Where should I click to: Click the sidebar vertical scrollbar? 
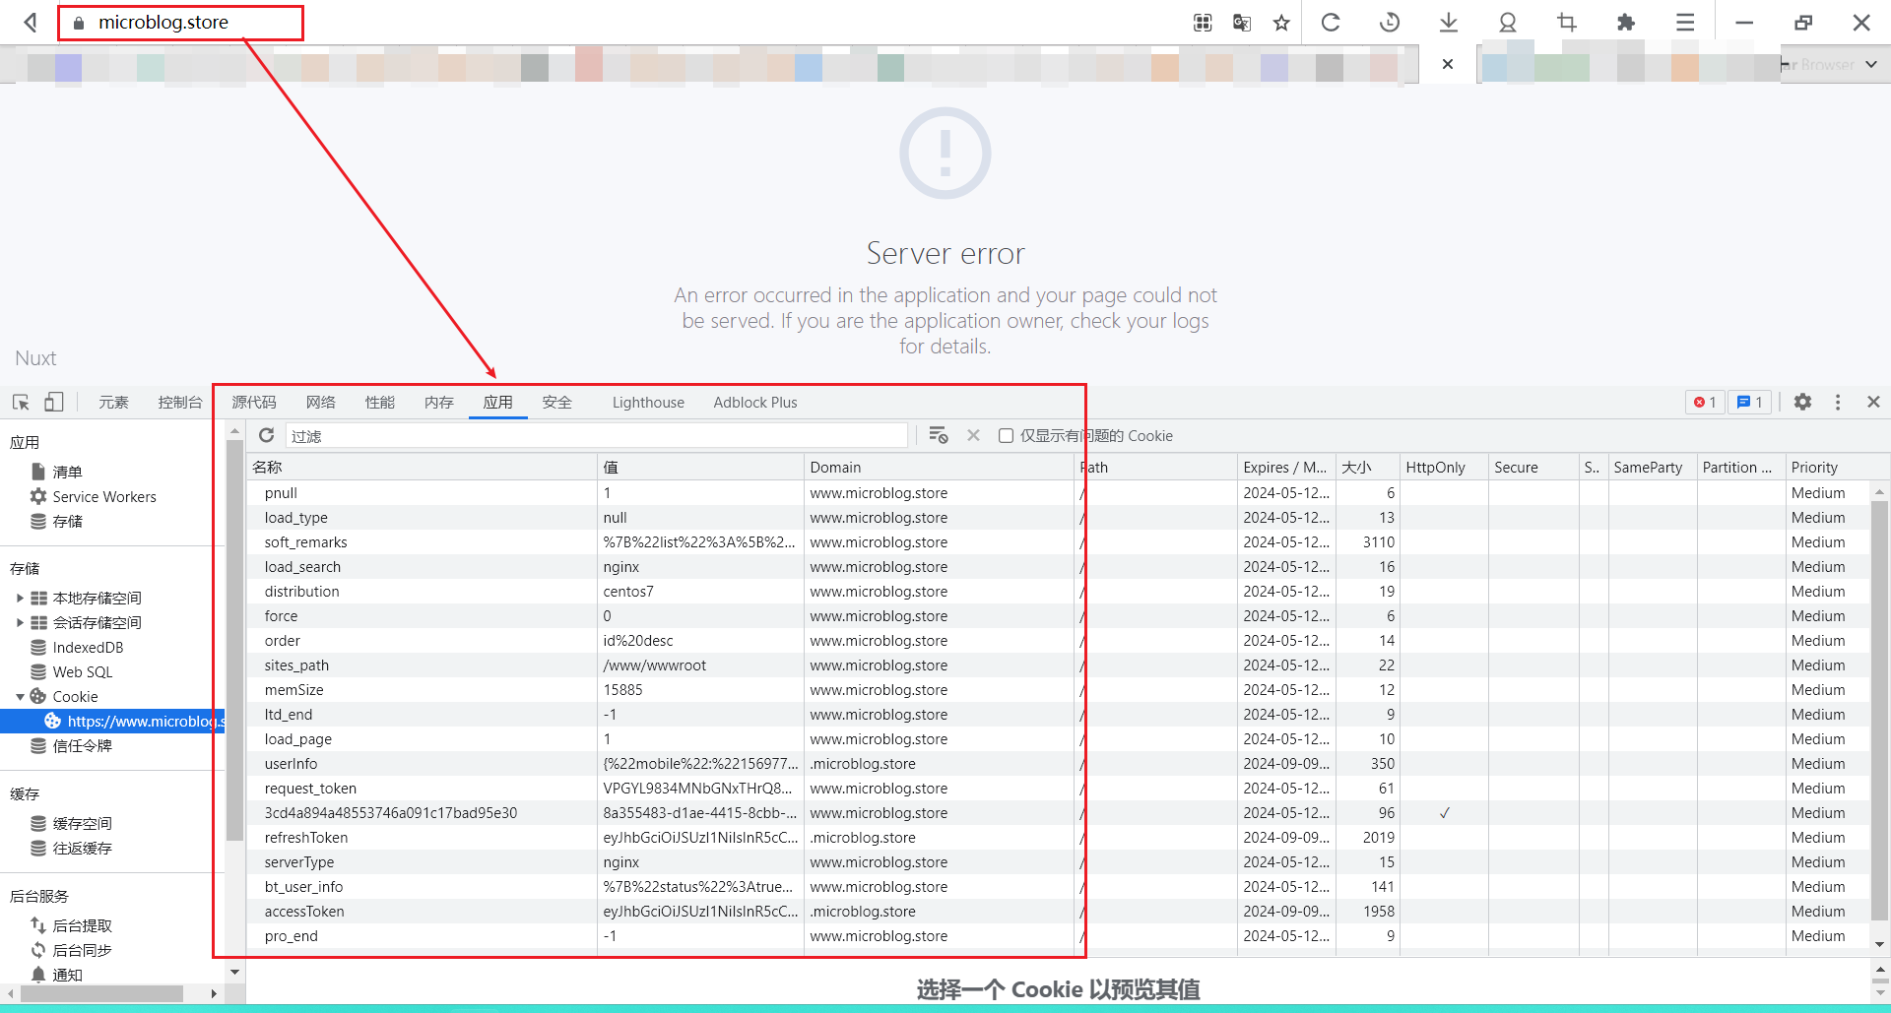(x=234, y=640)
